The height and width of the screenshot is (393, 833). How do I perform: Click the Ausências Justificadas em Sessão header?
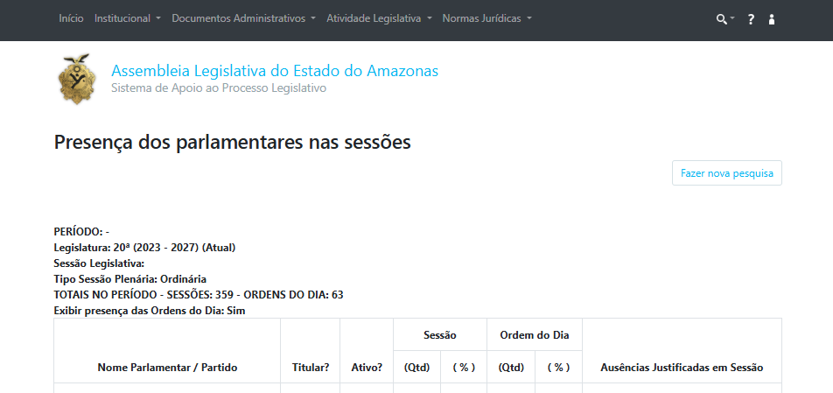(682, 368)
